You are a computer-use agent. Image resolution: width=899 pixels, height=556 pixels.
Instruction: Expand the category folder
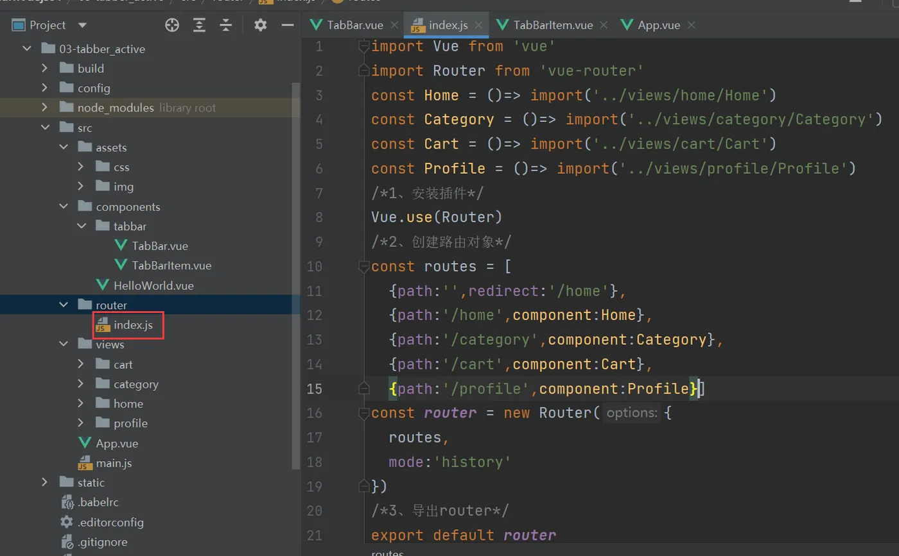click(x=80, y=384)
